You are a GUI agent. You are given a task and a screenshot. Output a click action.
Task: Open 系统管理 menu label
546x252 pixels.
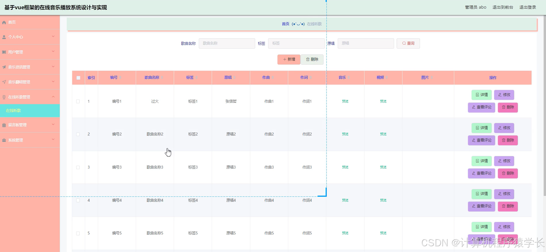[x=16, y=140]
